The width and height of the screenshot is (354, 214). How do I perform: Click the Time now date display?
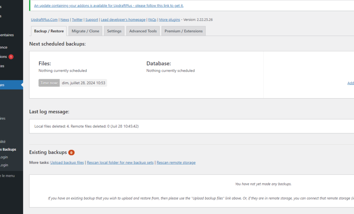[x=83, y=83]
